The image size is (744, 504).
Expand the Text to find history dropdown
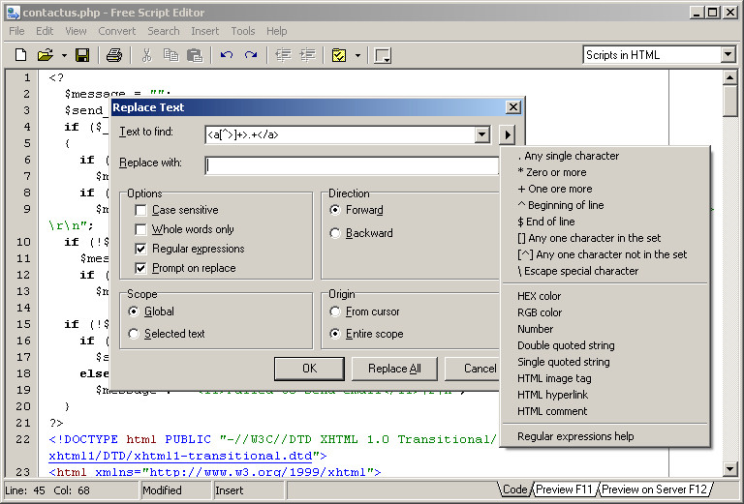pyautogui.click(x=482, y=134)
